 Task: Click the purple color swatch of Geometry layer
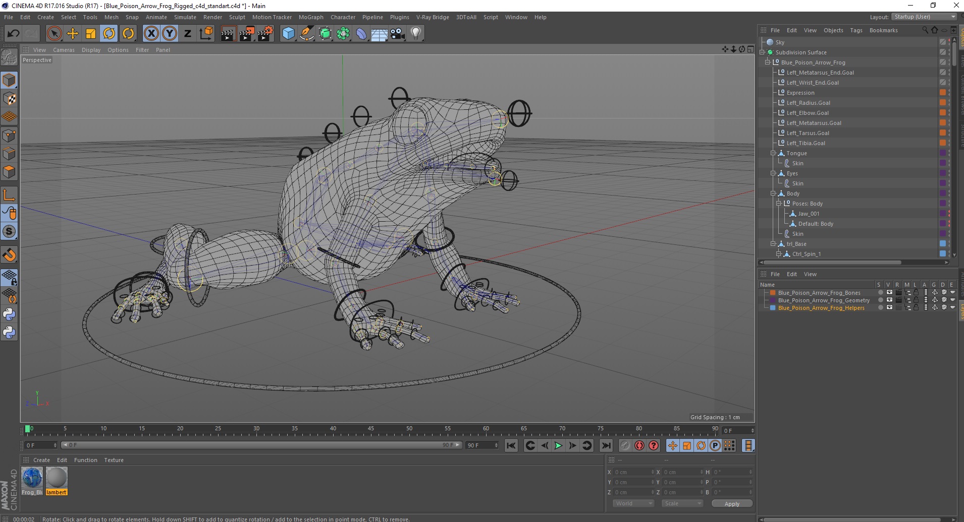(x=773, y=300)
